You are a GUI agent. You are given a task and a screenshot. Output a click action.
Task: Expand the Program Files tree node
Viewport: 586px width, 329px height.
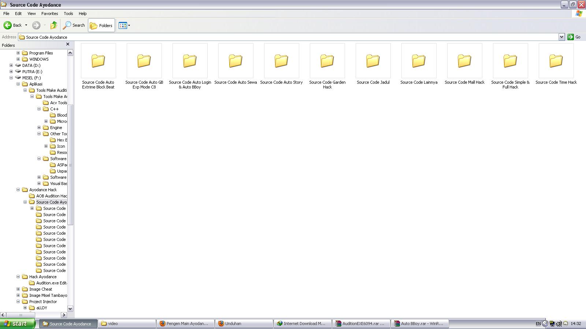click(x=18, y=53)
